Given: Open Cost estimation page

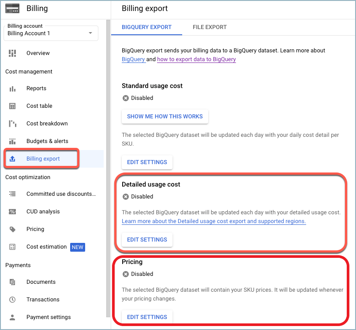Looking at the screenshot, I should [x=47, y=247].
